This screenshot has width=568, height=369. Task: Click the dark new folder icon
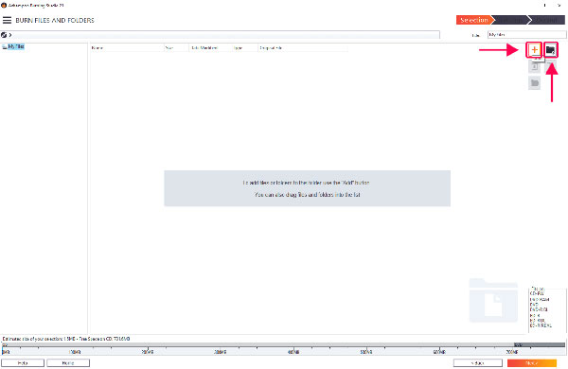551,50
